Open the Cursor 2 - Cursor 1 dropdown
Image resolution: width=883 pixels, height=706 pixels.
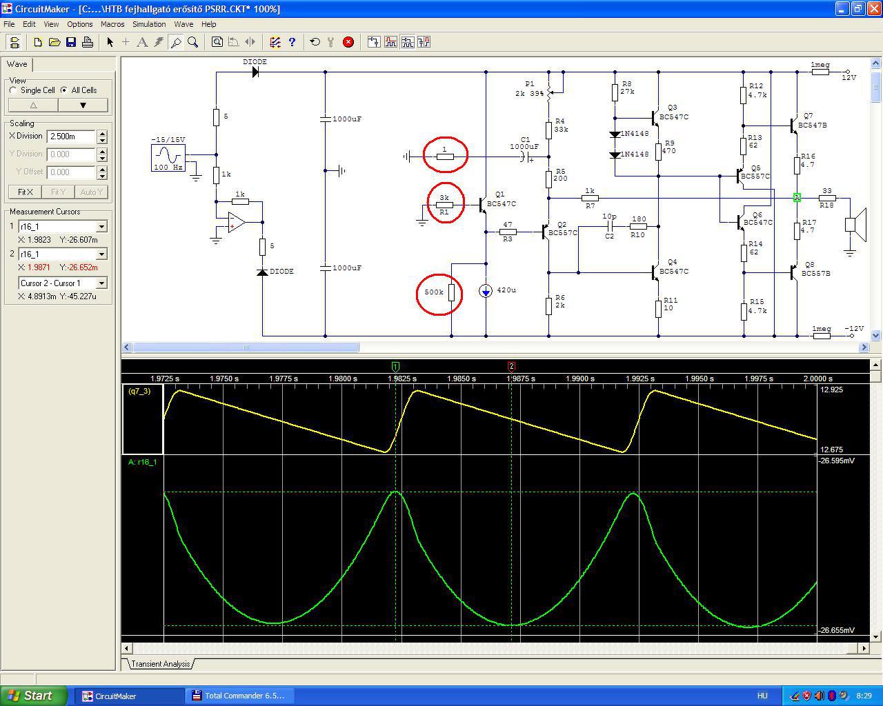[x=101, y=283]
